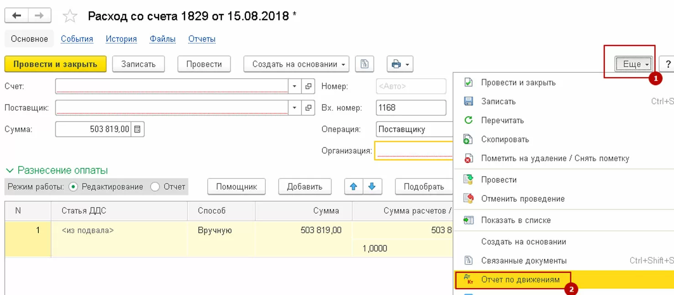The height and width of the screenshot is (295, 674).
Task: Choose Отменить проведение menu entry
Action: pyautogui.click(x=564, y=199)
